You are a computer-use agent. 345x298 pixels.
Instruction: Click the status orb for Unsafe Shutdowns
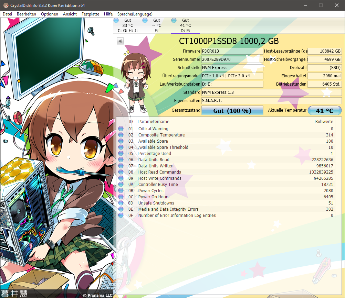pos(121,203)
